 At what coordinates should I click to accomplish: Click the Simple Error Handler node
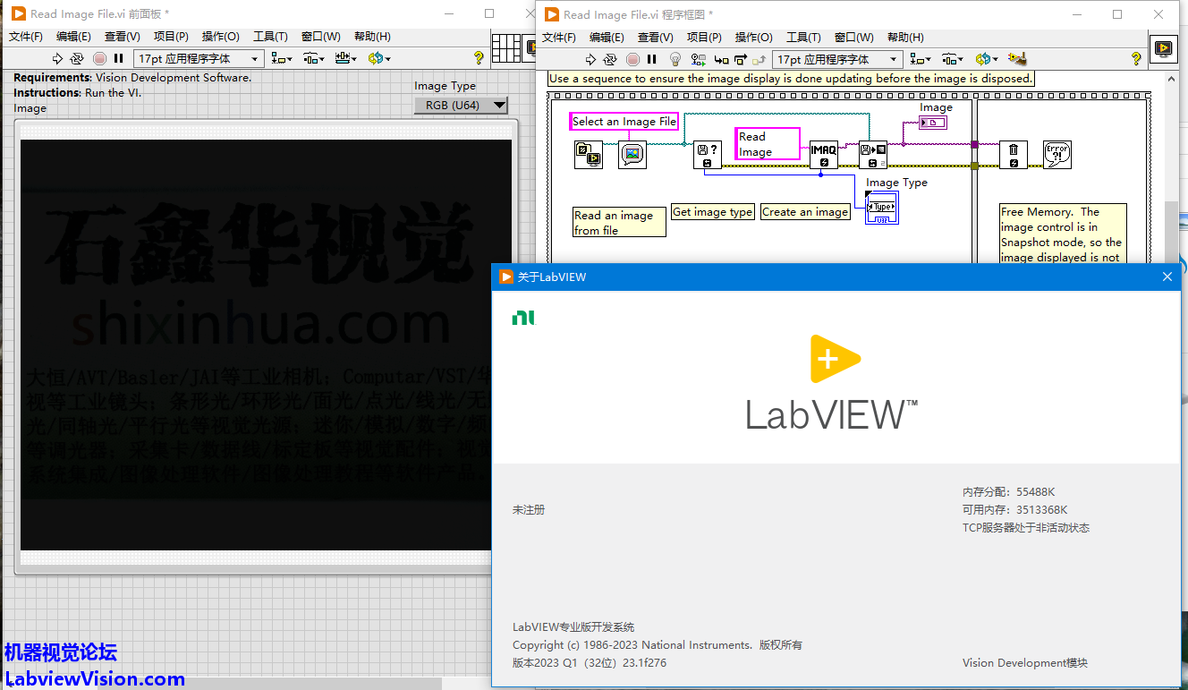1057,155
